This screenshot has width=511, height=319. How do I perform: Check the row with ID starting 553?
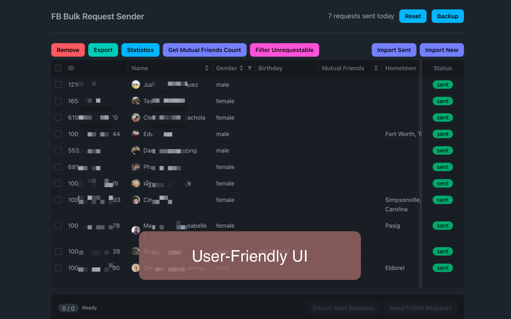[x=58, y=150]
